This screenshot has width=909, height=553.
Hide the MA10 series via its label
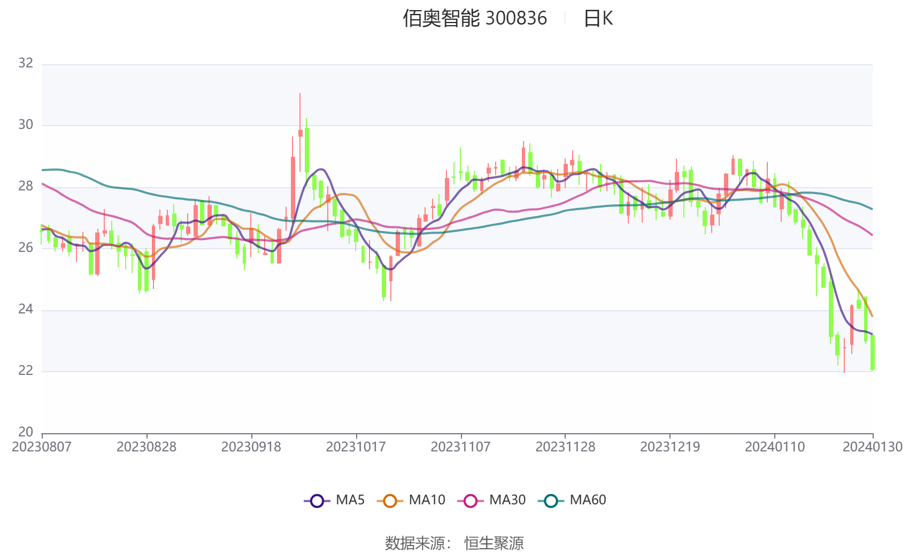(427, 500)
